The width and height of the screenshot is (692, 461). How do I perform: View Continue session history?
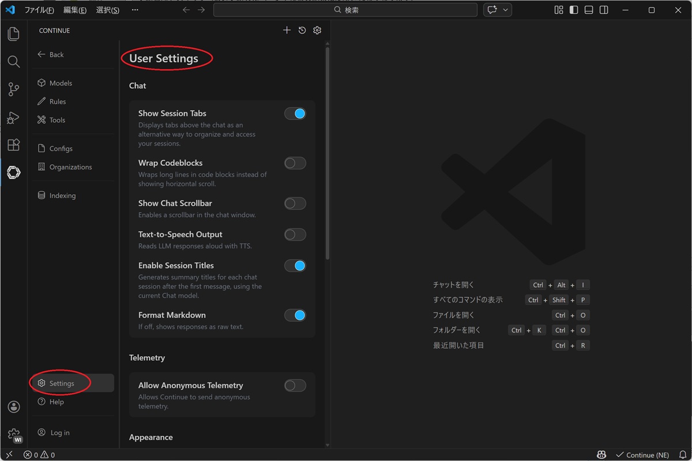pos(302,31)
